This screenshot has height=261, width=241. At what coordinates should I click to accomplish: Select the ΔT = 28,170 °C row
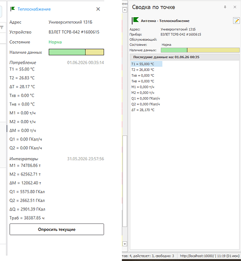(x=143, y=110)
